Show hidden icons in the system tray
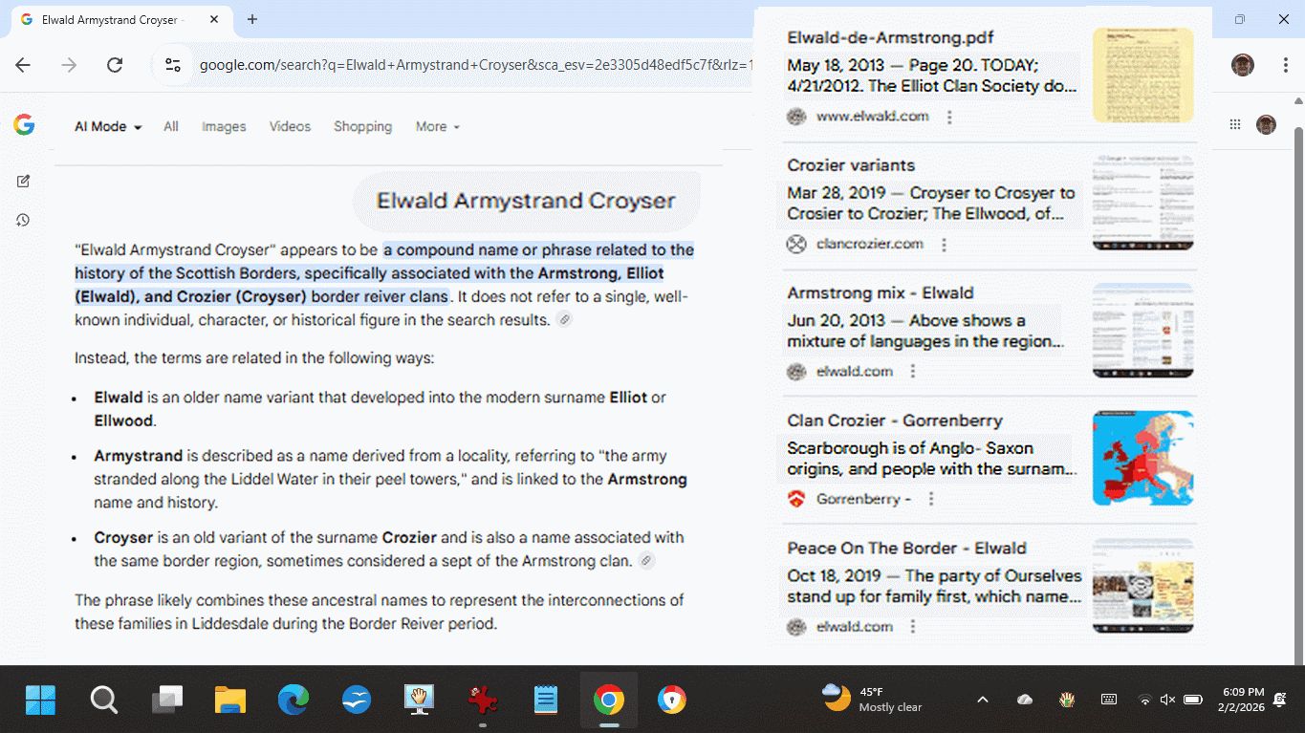 pyautogui.click(x=982, y=700)
